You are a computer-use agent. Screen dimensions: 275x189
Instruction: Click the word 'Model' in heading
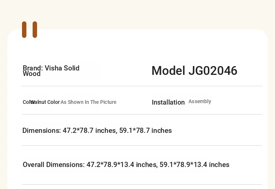pyautogui.click(x=168, y=71)
